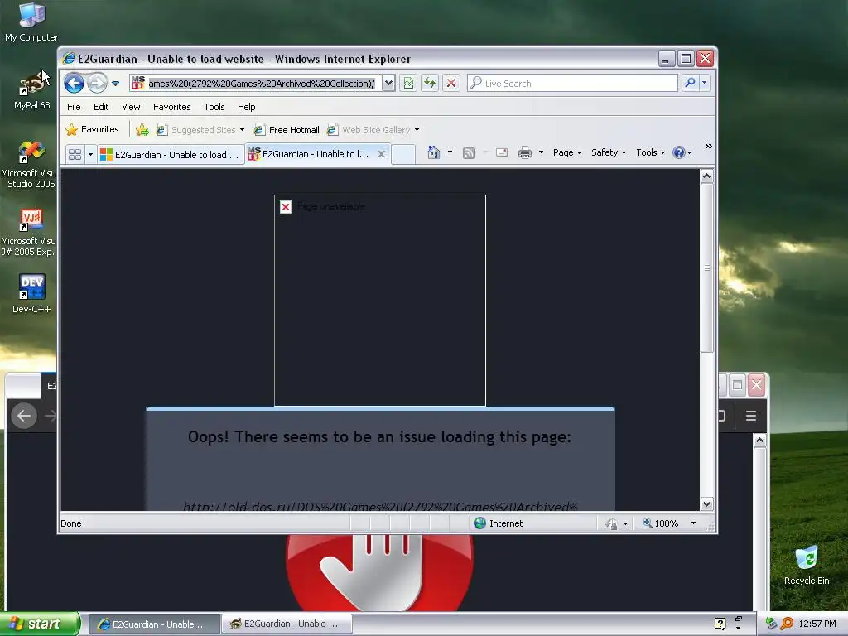Screen dimensions: 848x636
Task: Focus the Live Search box
Action: point(572,84)
